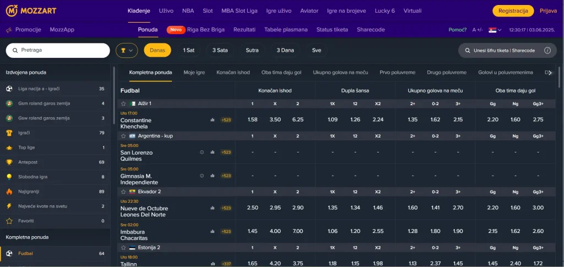Open the NBA menu item
Image resolution: width=564 pixels, height=267 pixels.
tap(188, 11)
